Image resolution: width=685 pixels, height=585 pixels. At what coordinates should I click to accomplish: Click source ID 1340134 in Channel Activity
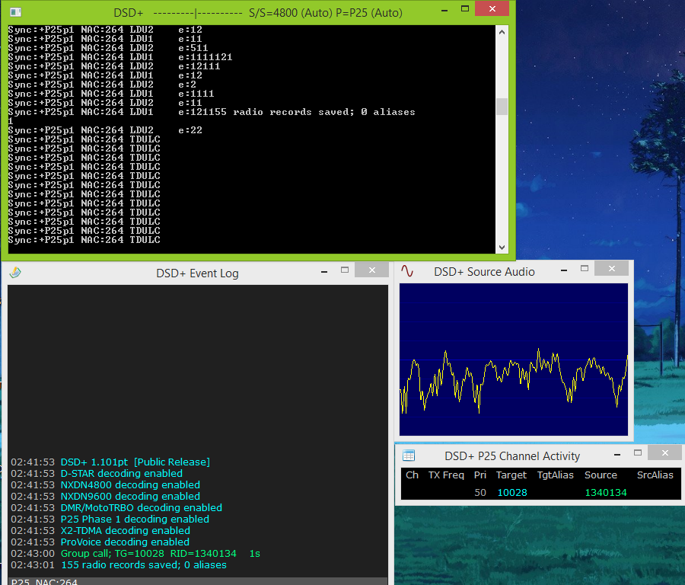click(x=606, y=492)
